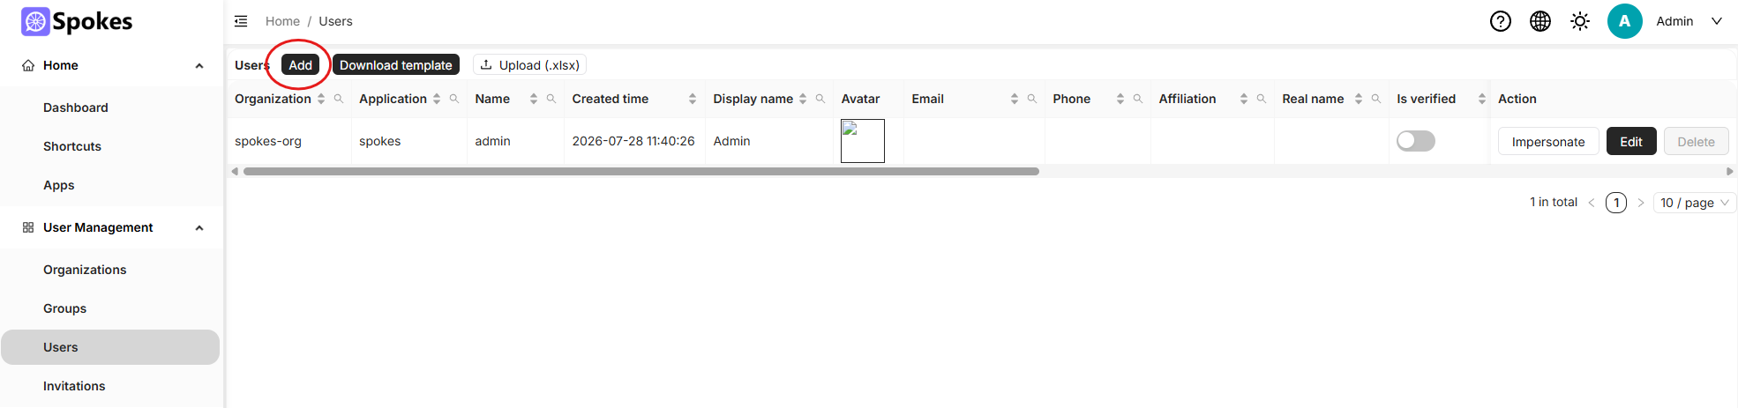This screenshot has height=408, width=1738.
Task: Click search icon in Display name column
Action: (x=820, y=99)
